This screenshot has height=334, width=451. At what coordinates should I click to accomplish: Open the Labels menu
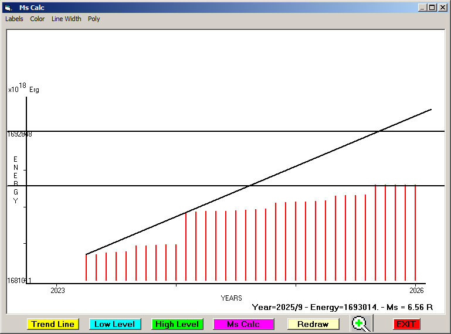14,19
